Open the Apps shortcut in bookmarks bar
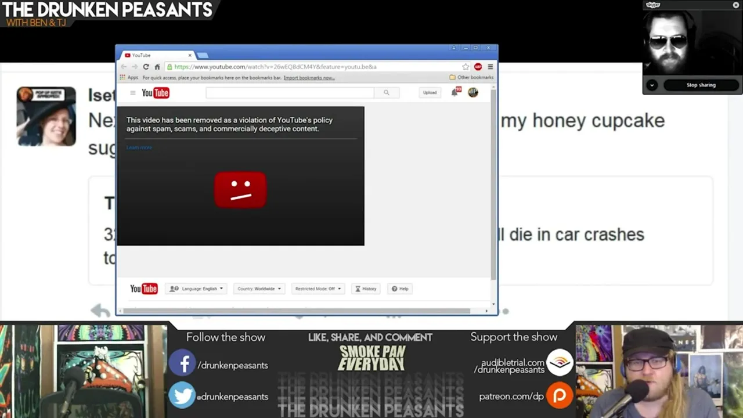 [x=129, y=77]
